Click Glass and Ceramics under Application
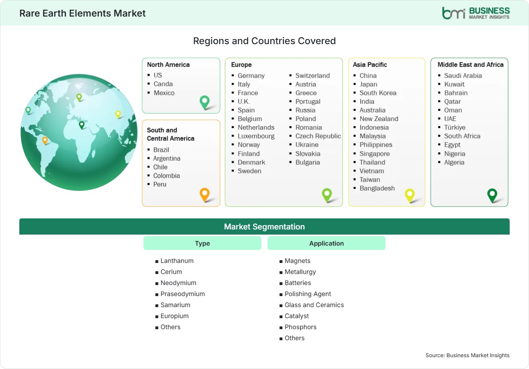Screen dimensions: 529x369 (314, 305)
